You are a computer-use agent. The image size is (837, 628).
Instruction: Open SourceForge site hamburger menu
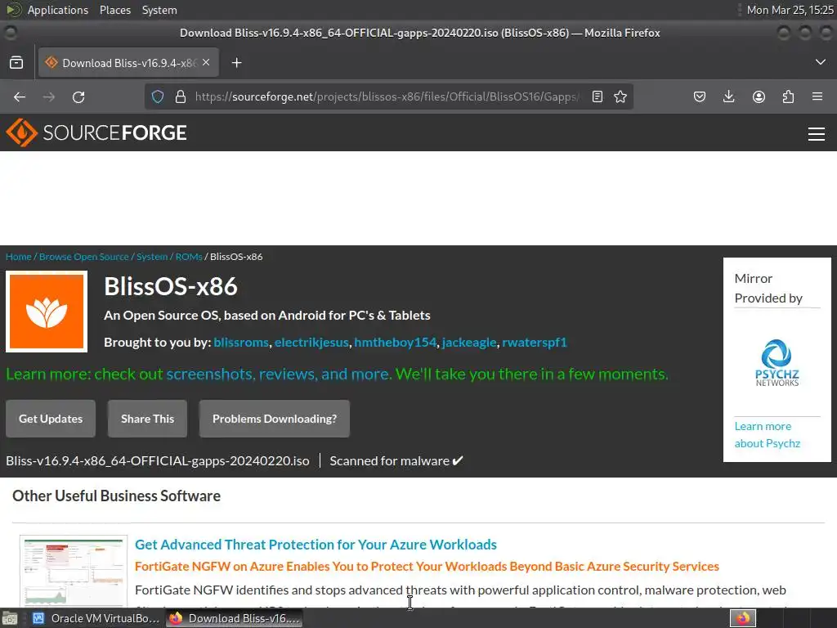point(817,133)
